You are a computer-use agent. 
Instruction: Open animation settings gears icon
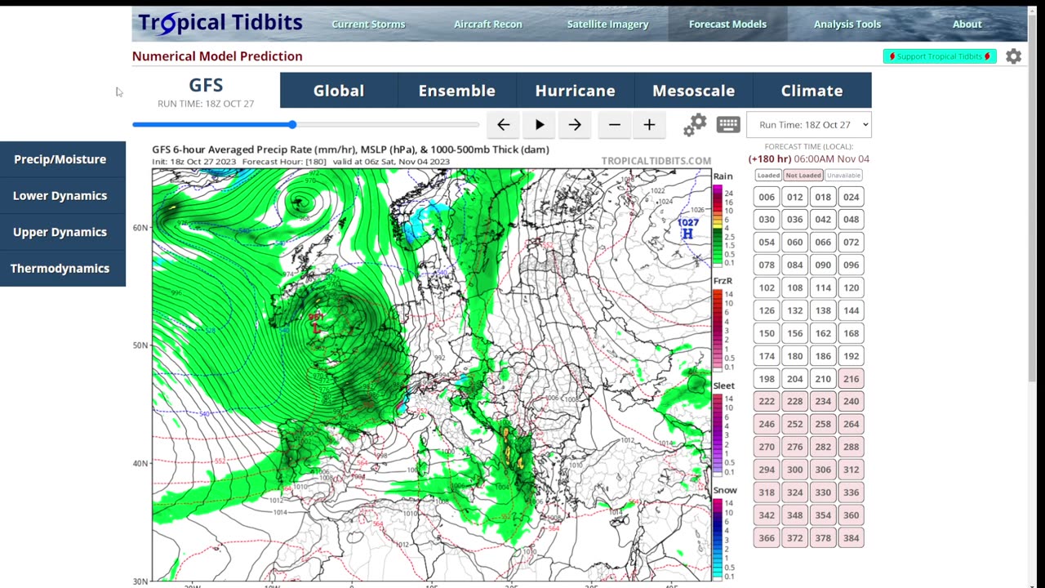tap(695, 125)
